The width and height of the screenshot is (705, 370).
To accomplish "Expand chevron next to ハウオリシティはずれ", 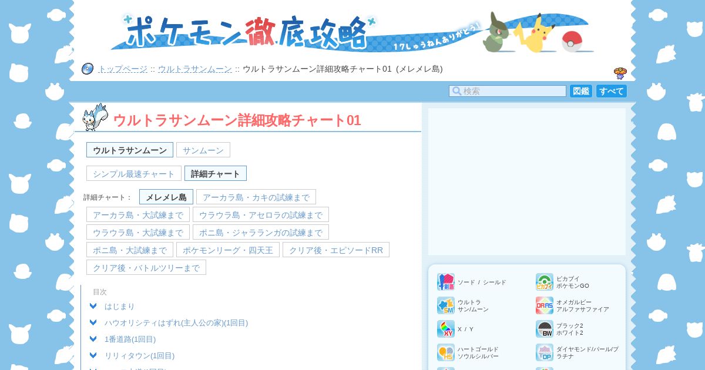I will coord(93,322).
